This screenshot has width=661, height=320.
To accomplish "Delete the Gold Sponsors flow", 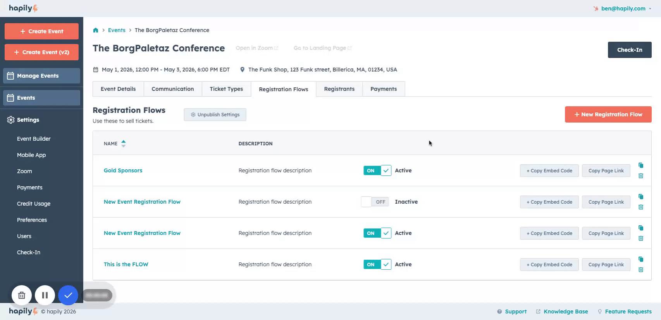I will click(641, 176).
